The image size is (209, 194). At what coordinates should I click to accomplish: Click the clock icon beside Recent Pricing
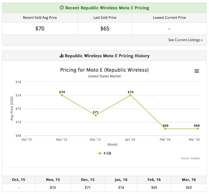(62, 8)
